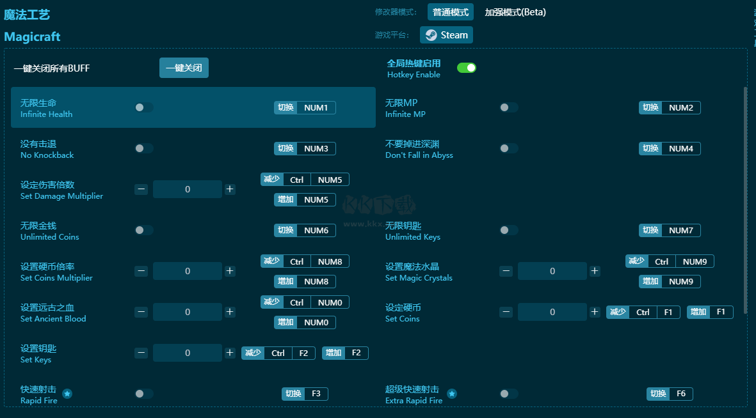Toggle Infinite Health on

(x=143, y=107)
